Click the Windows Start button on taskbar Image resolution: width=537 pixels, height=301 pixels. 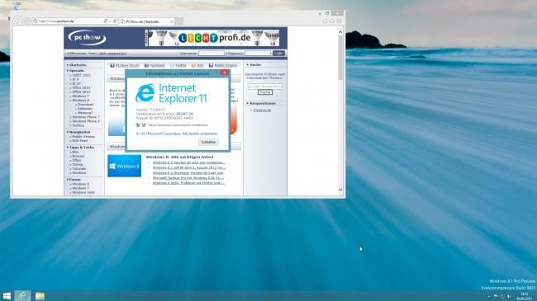(7, 296)
